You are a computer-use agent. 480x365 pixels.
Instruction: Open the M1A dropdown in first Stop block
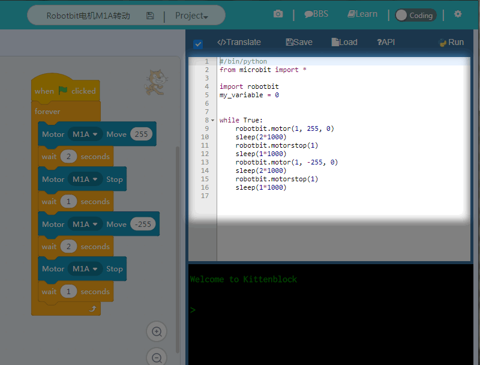[86, 179]
